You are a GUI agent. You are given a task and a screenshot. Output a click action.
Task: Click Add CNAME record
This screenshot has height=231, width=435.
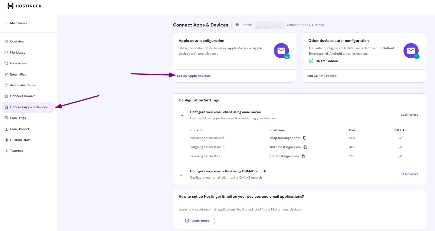321,76
